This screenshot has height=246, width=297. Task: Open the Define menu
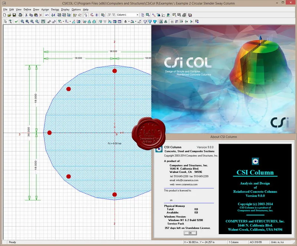pyautogui.click(x=27, y=10)
